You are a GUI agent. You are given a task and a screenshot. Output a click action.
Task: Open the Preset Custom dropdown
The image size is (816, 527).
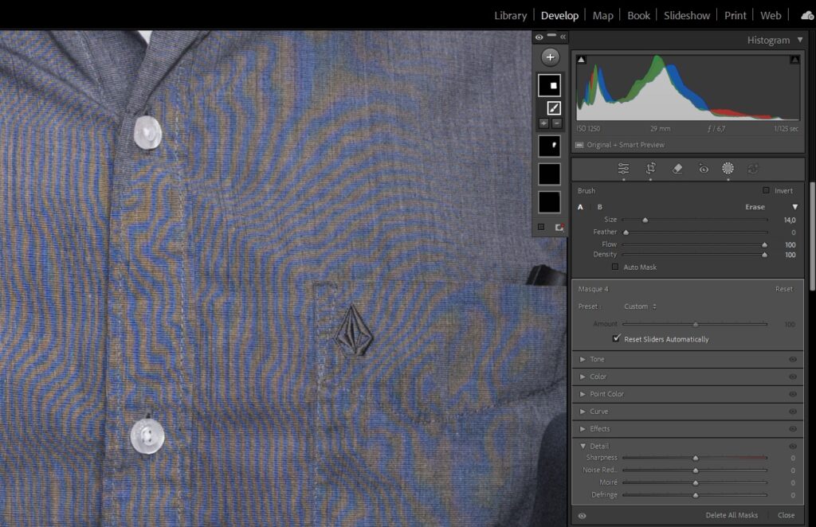coord(640,306)
